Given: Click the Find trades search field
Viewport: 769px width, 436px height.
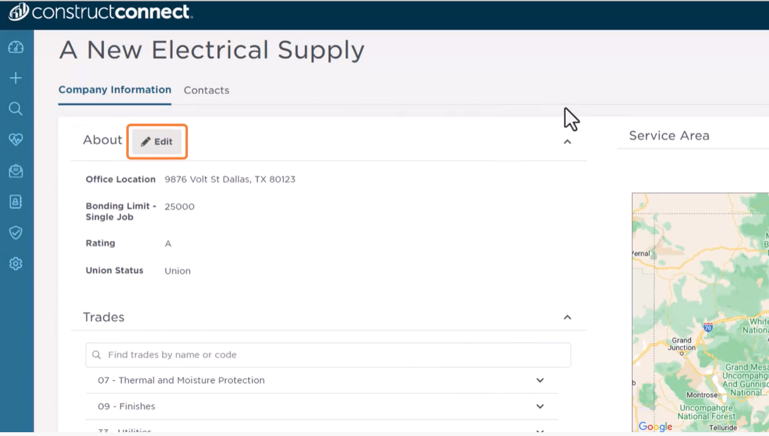Looking at the screenshot, I should click(x=328, y=355).
